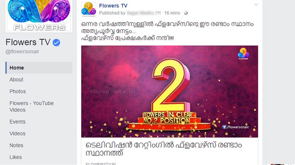Click the Facebook /flowersonair icon in the image
The height and width of the screenshot is (165, 295).
(224, 127)
